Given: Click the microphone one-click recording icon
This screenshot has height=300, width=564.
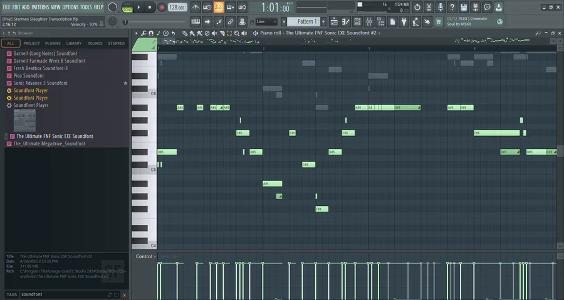Looking at the screenshot, I should [x=441, y=7].
